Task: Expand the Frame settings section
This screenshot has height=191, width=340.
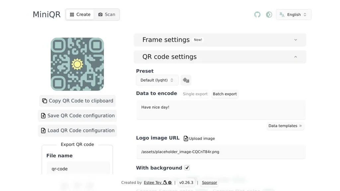Action: (220, 40)
